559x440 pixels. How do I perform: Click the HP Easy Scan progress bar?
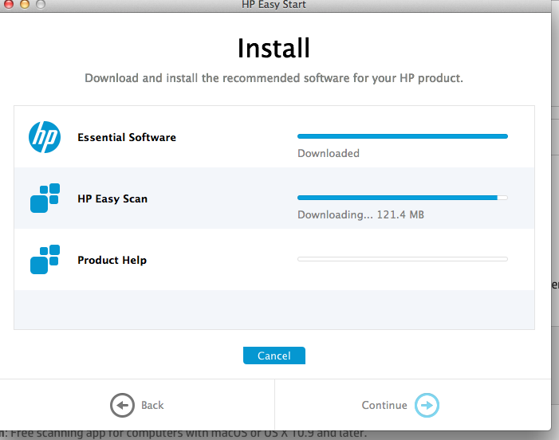click(402, 198)
